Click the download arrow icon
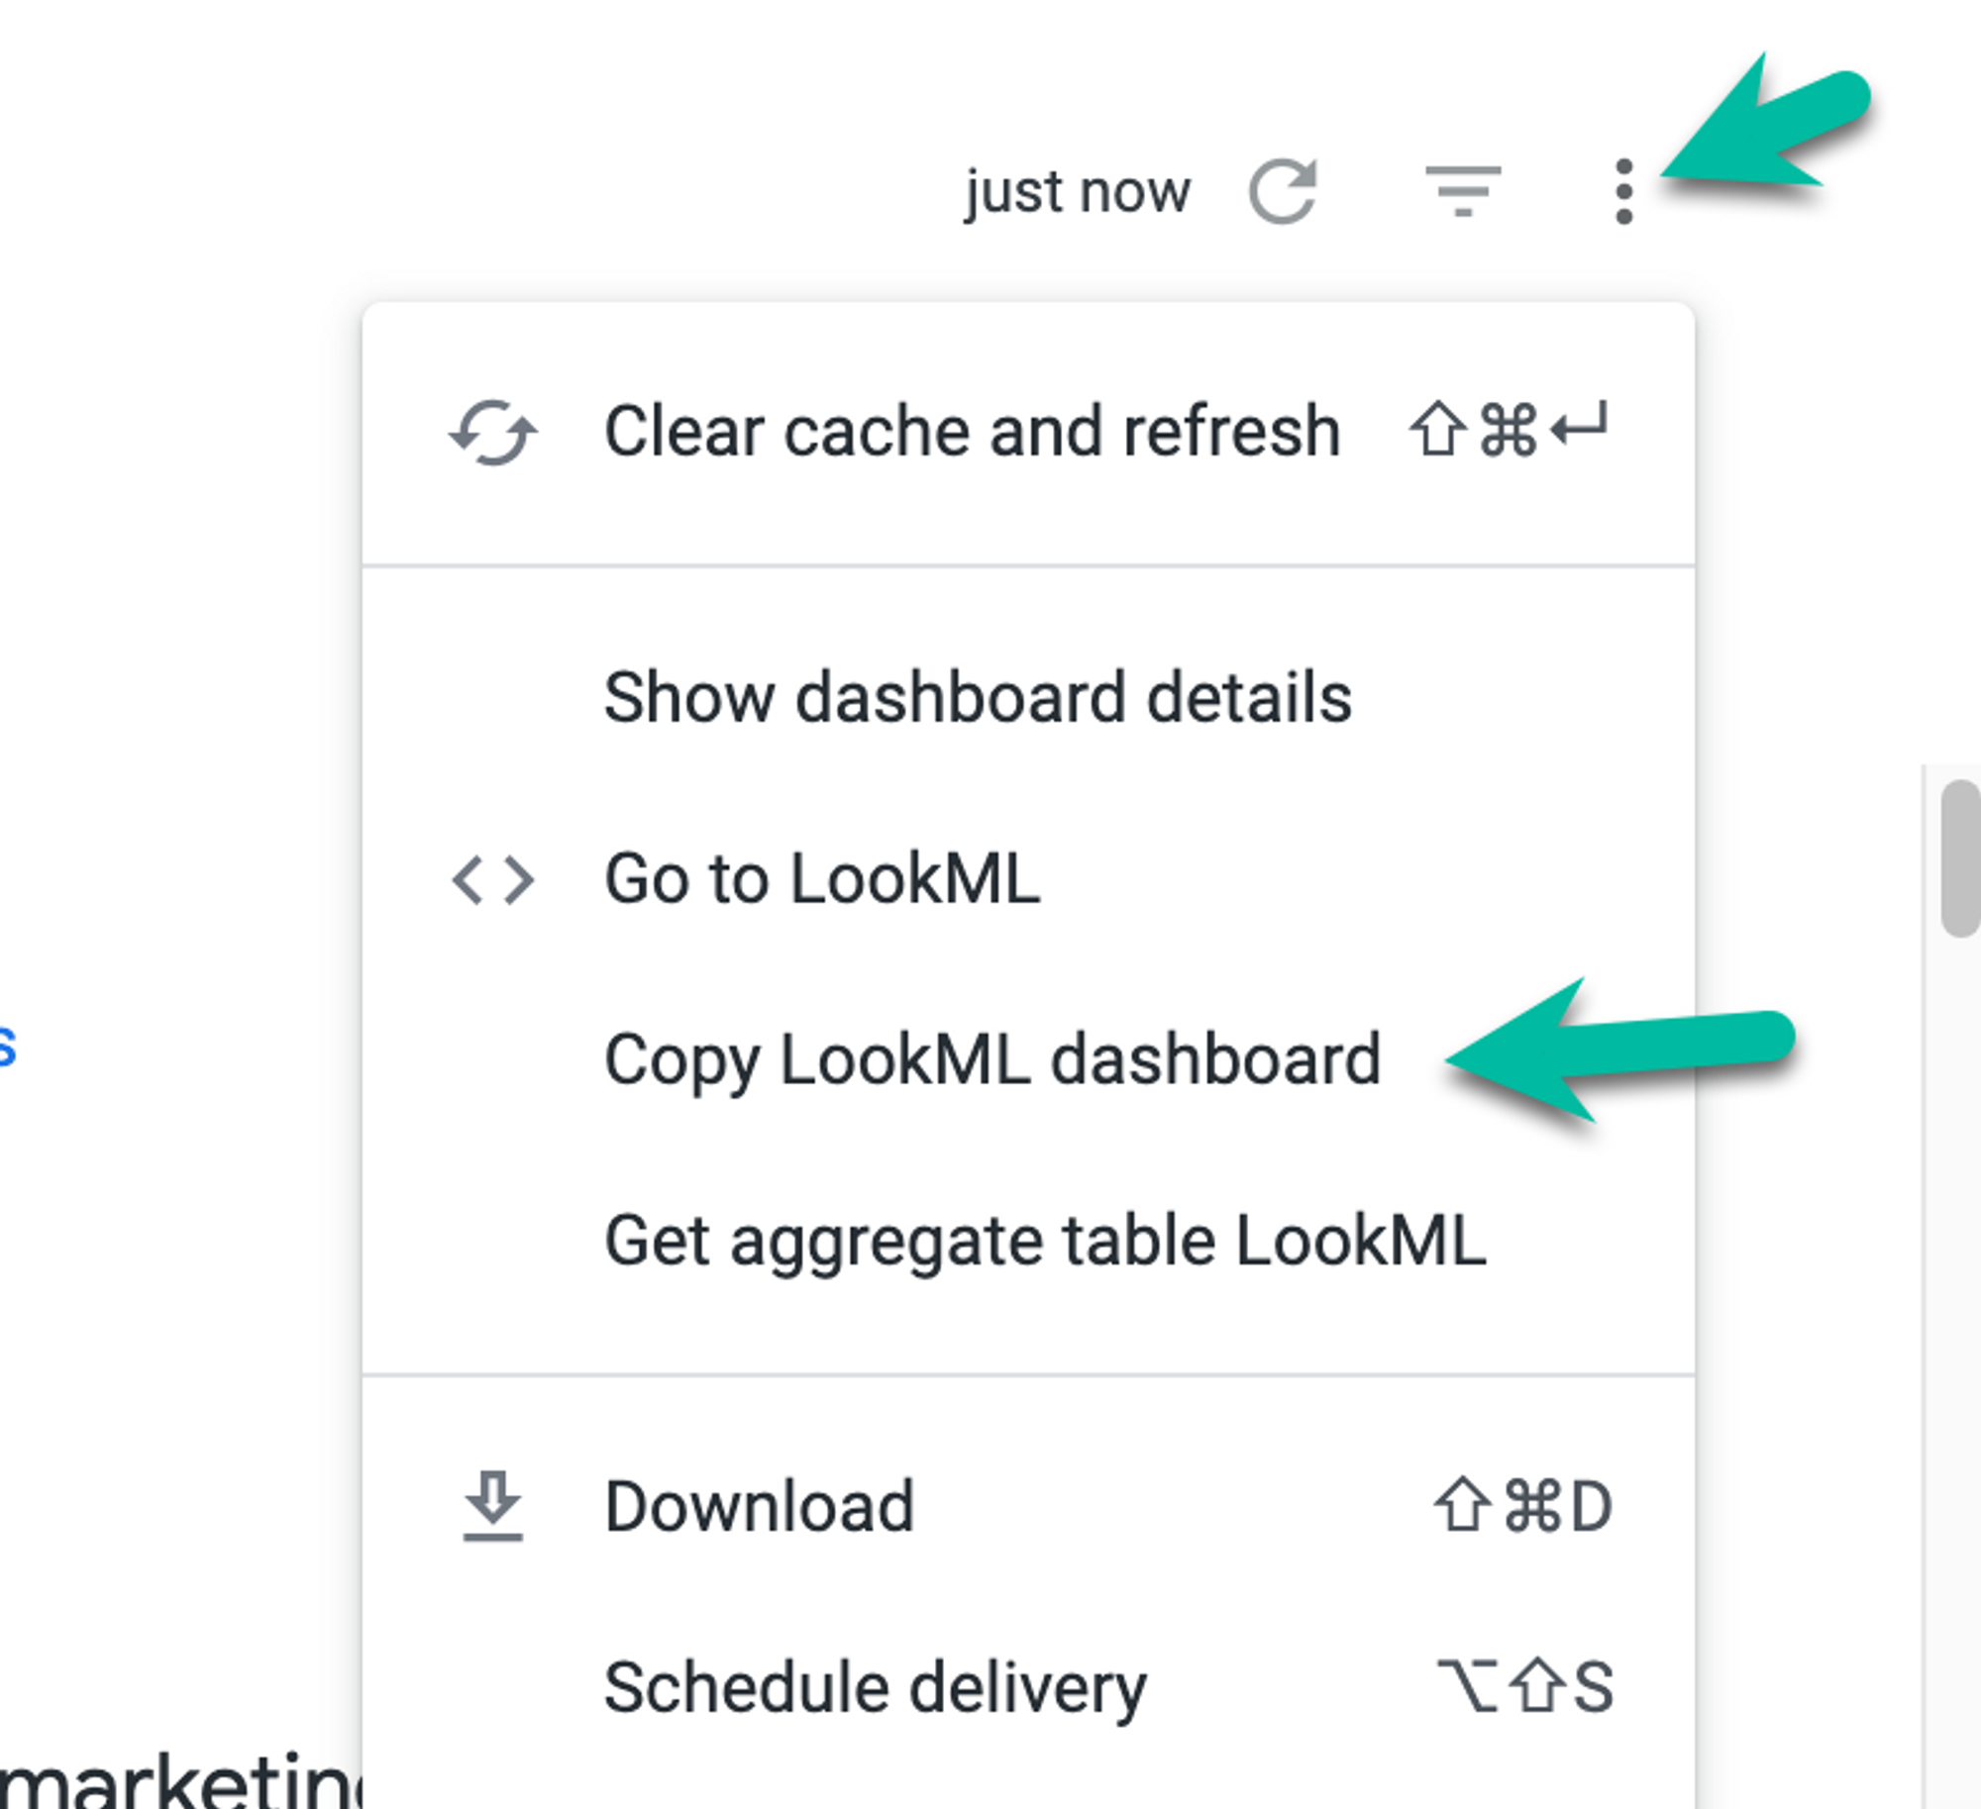Image resolution: width=1981 pixels, height=1809 pixels. click(x=493, y=1505)
